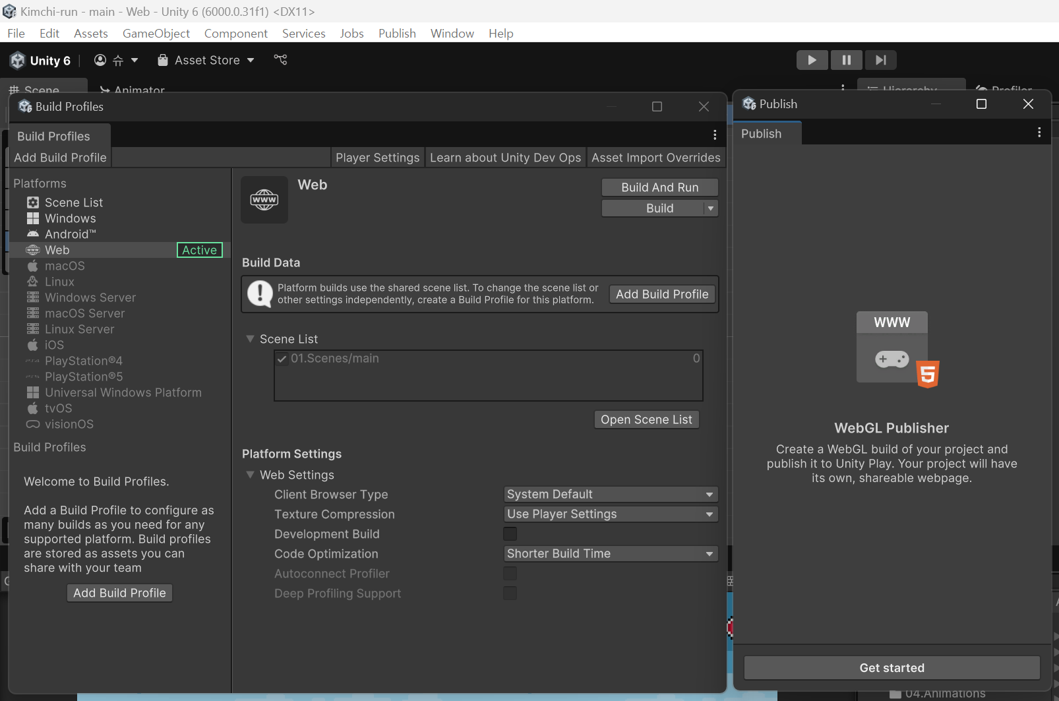Select the macOS Server platform icon
Image resolution: width=1059 pixels, height=701 pixels.
tap(33, 313)
